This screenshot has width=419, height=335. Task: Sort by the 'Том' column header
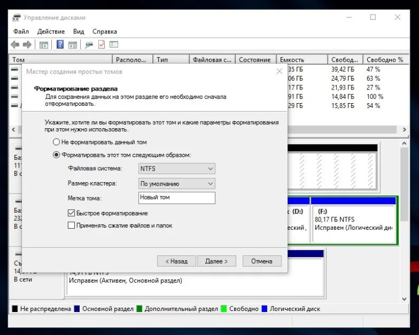point(61,59)
